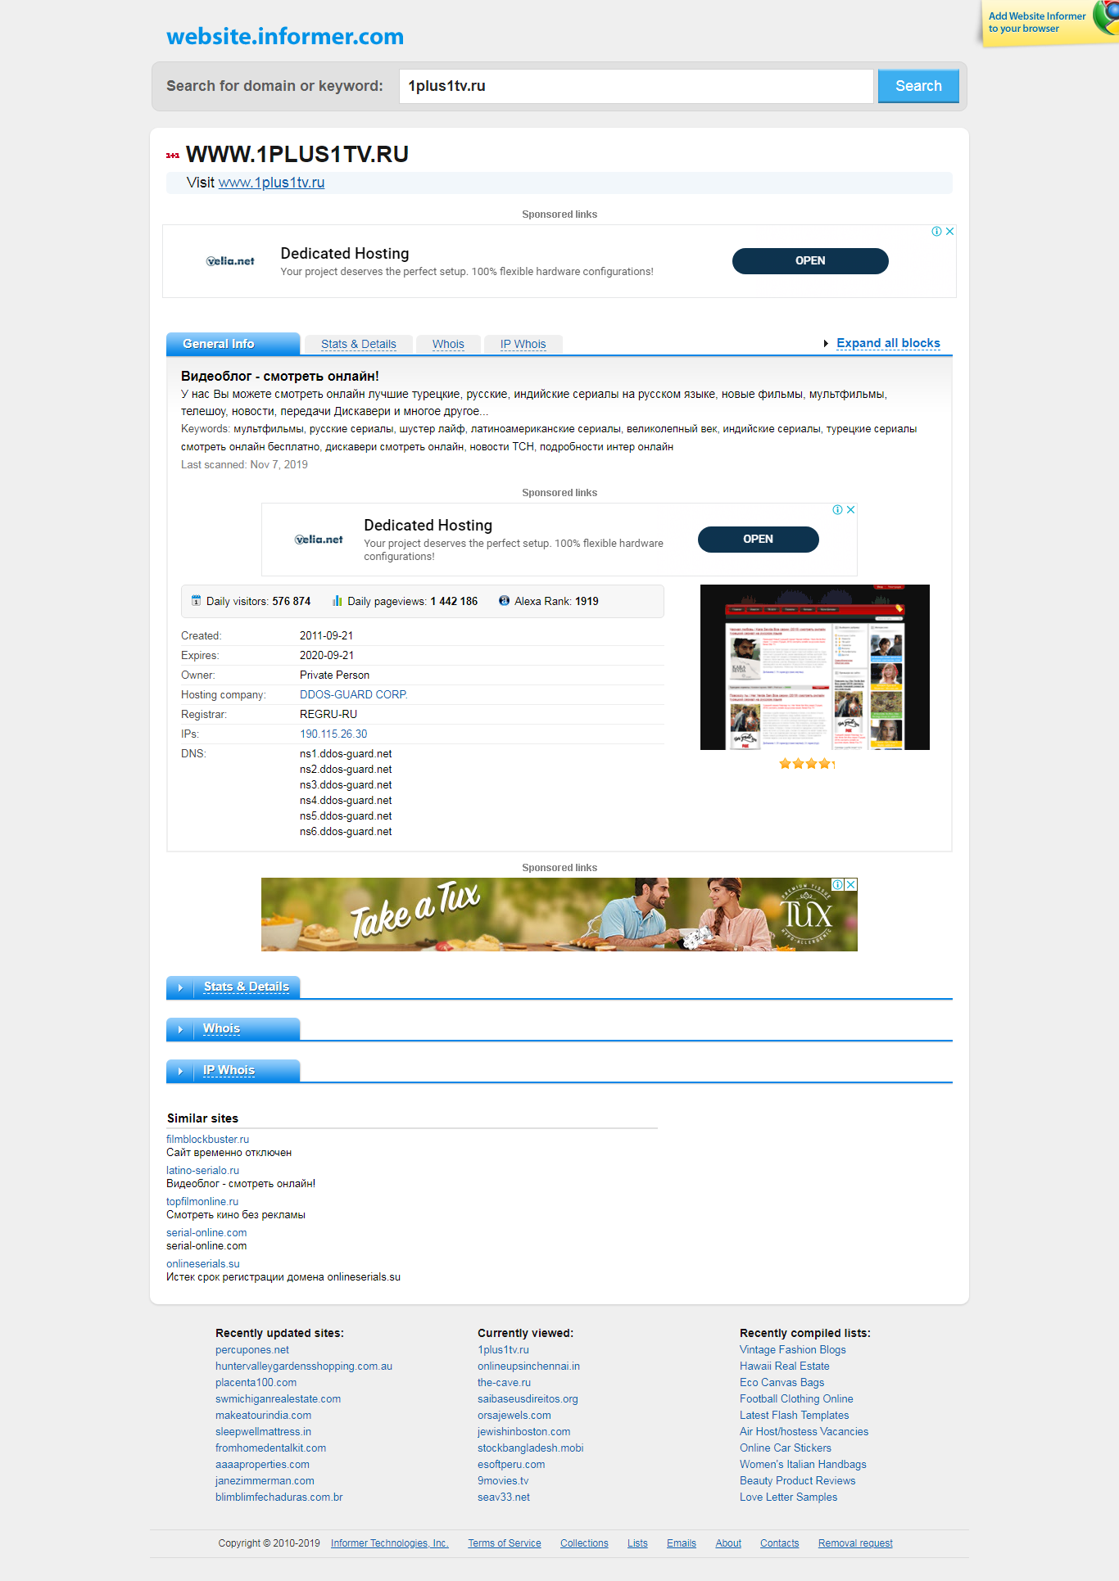The image size is (1119, 1581).
Task: Open the About footer link
Action: point(728,1543)
